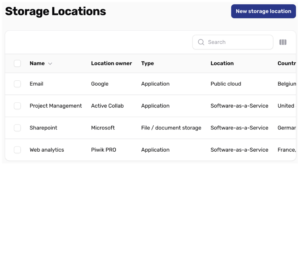Screen dimensions: 300x271
Task: Click the Country column header
Action: (x=286, y=63)
